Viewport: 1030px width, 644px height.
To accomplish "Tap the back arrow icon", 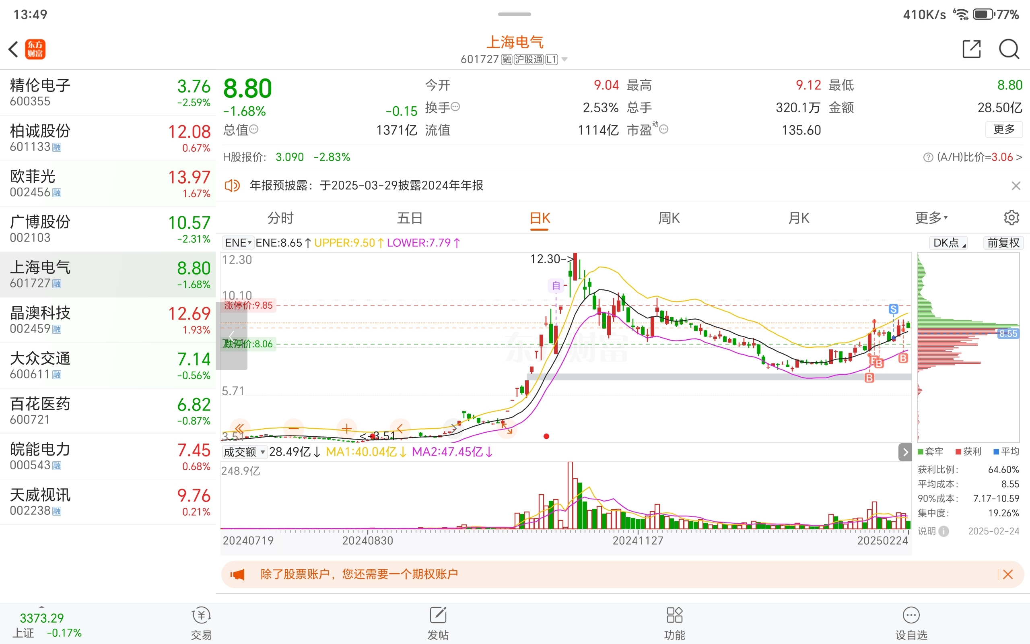I will tap(14, 50).
